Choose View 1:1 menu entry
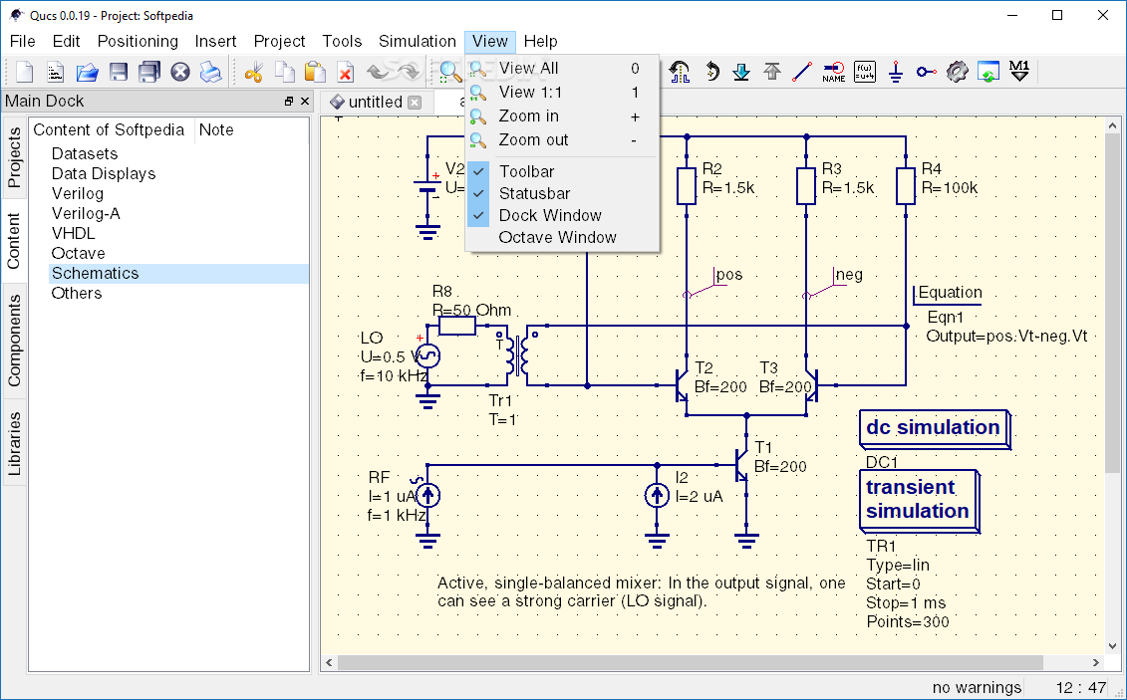 [x=562, y=92]
